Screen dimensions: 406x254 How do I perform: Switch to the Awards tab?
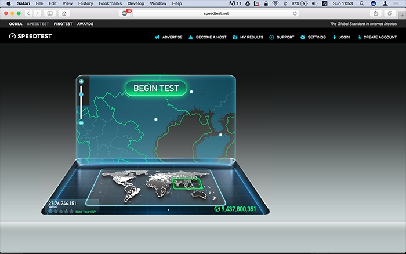click(x=85, y=24)
